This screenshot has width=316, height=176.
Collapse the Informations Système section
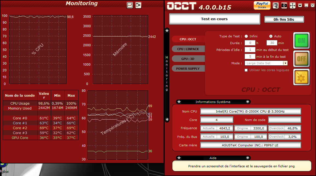248,102
